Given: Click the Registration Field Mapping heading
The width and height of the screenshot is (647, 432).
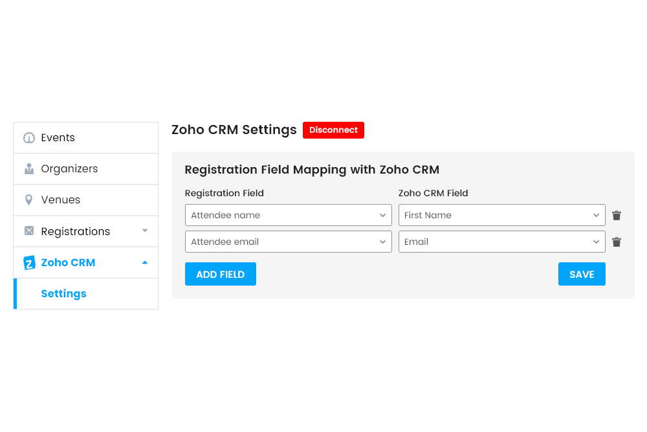Looking at the screenshot, I should (x=312, y=170).
